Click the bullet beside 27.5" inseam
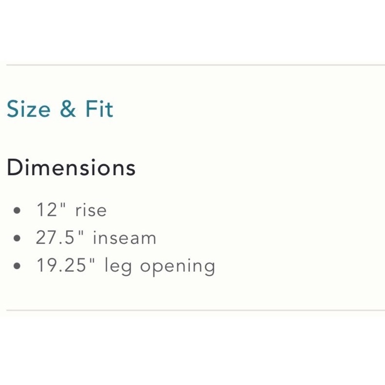 pos(17,238)
